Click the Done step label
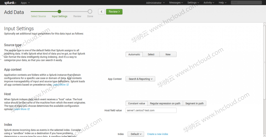 coord(90,16)
